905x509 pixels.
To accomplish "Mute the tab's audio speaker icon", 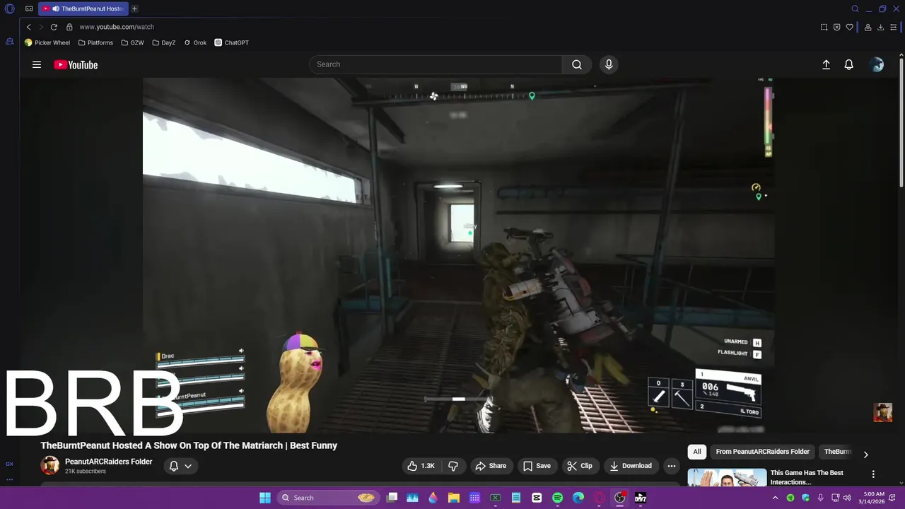I will 55,9.
